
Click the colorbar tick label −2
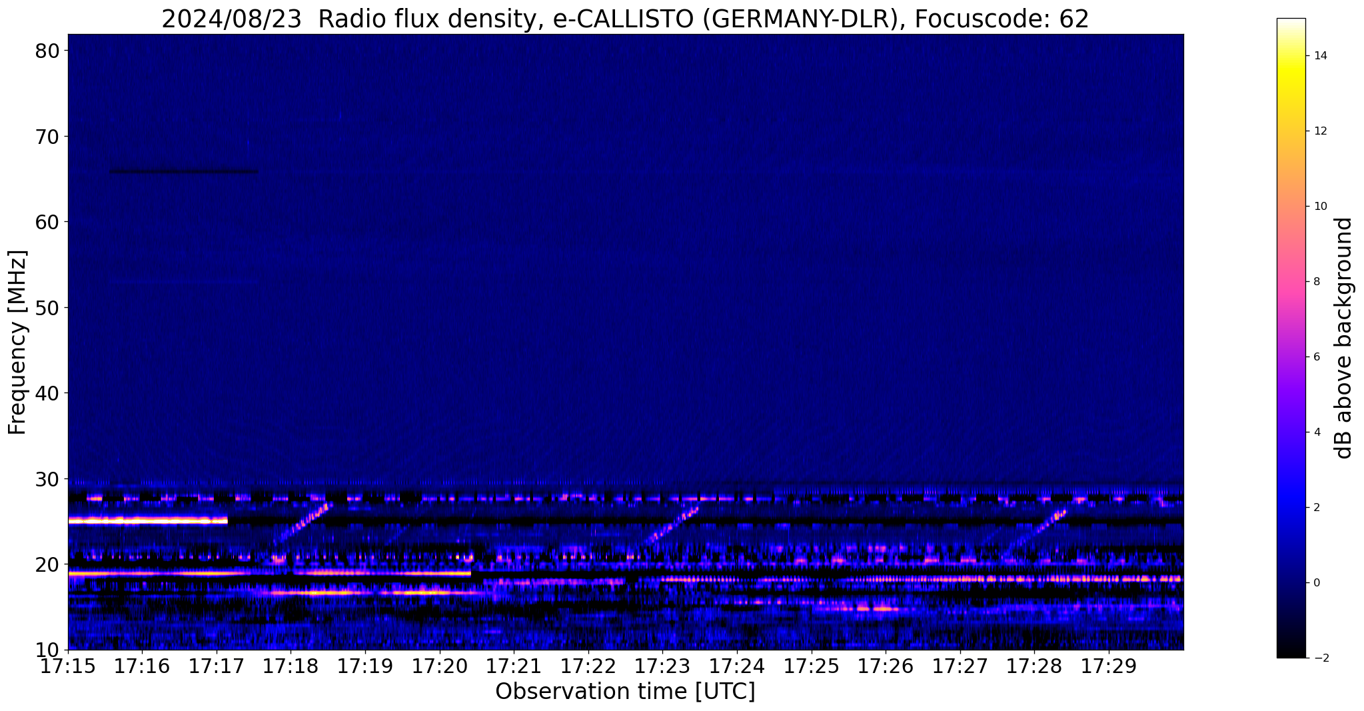pos(1321,658)
